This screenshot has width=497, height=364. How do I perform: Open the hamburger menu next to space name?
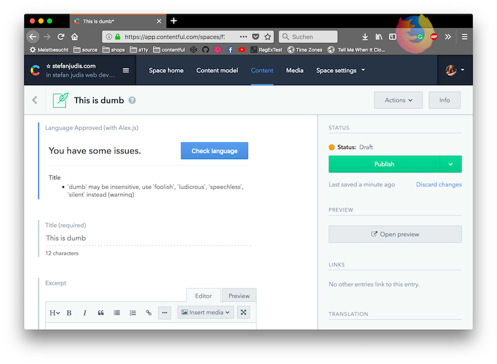point(126,70)
